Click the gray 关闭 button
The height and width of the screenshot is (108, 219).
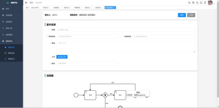coord(191,15)
